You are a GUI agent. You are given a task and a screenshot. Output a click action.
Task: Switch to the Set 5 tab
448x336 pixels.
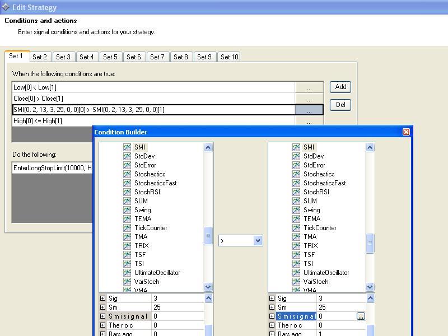click(x=110, y=57)
